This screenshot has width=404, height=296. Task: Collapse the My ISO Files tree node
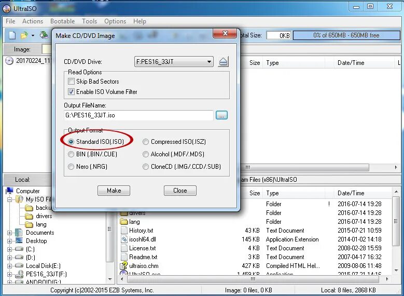point(9,199)
